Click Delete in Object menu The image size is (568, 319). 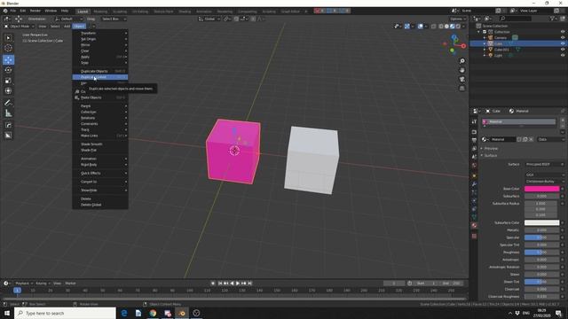pyautogui.click(x=100, y=198)
